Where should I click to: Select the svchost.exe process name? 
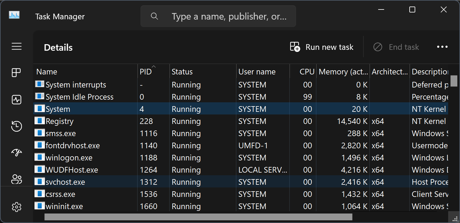(x=65, y=182)
